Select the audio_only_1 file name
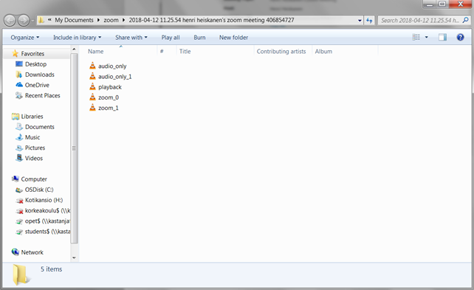 [115, 77]
